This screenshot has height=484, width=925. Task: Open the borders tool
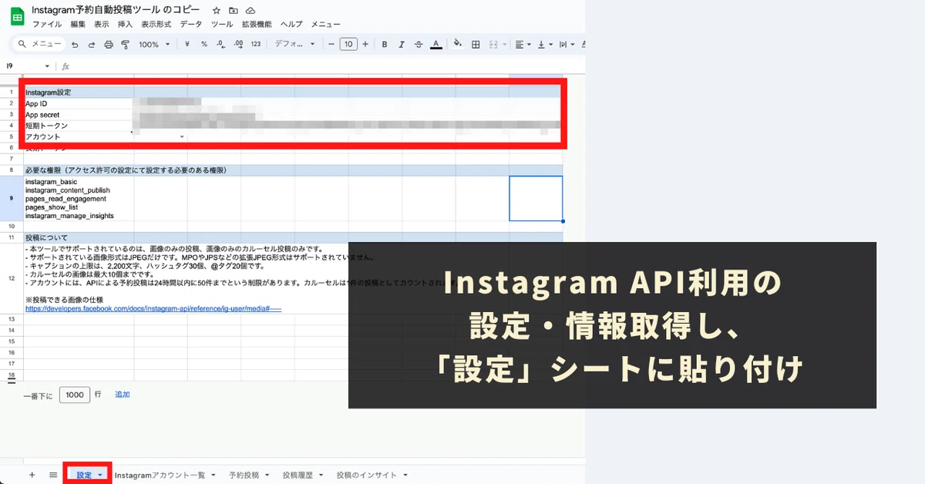click(476, 45)
